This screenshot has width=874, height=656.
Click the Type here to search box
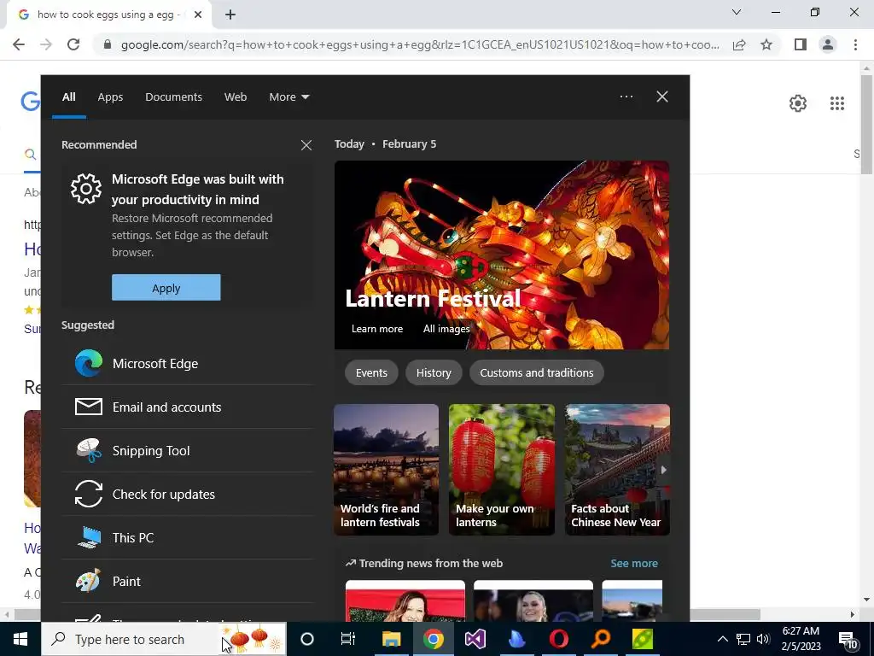click(x=164, y=639)
